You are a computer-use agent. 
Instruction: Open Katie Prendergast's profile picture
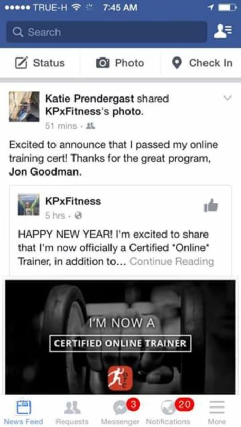[x=24, y=106]
